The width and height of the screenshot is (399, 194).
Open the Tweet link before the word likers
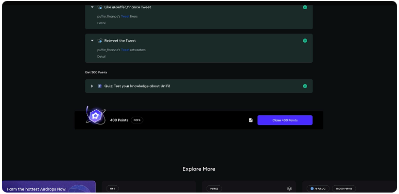tap(125, 17)
